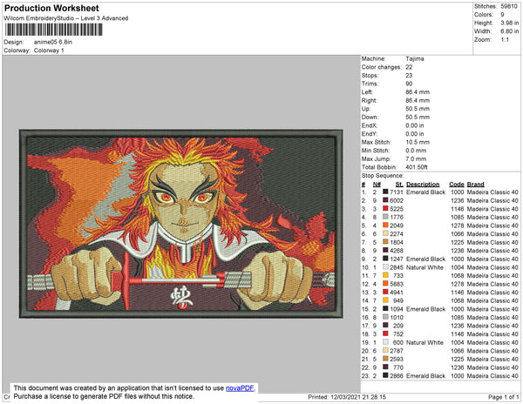The image size is (523, 404).
Task: Select white swatch in stop row 10 (2845)
Action: pyautogui.click(x=385, y=267)
